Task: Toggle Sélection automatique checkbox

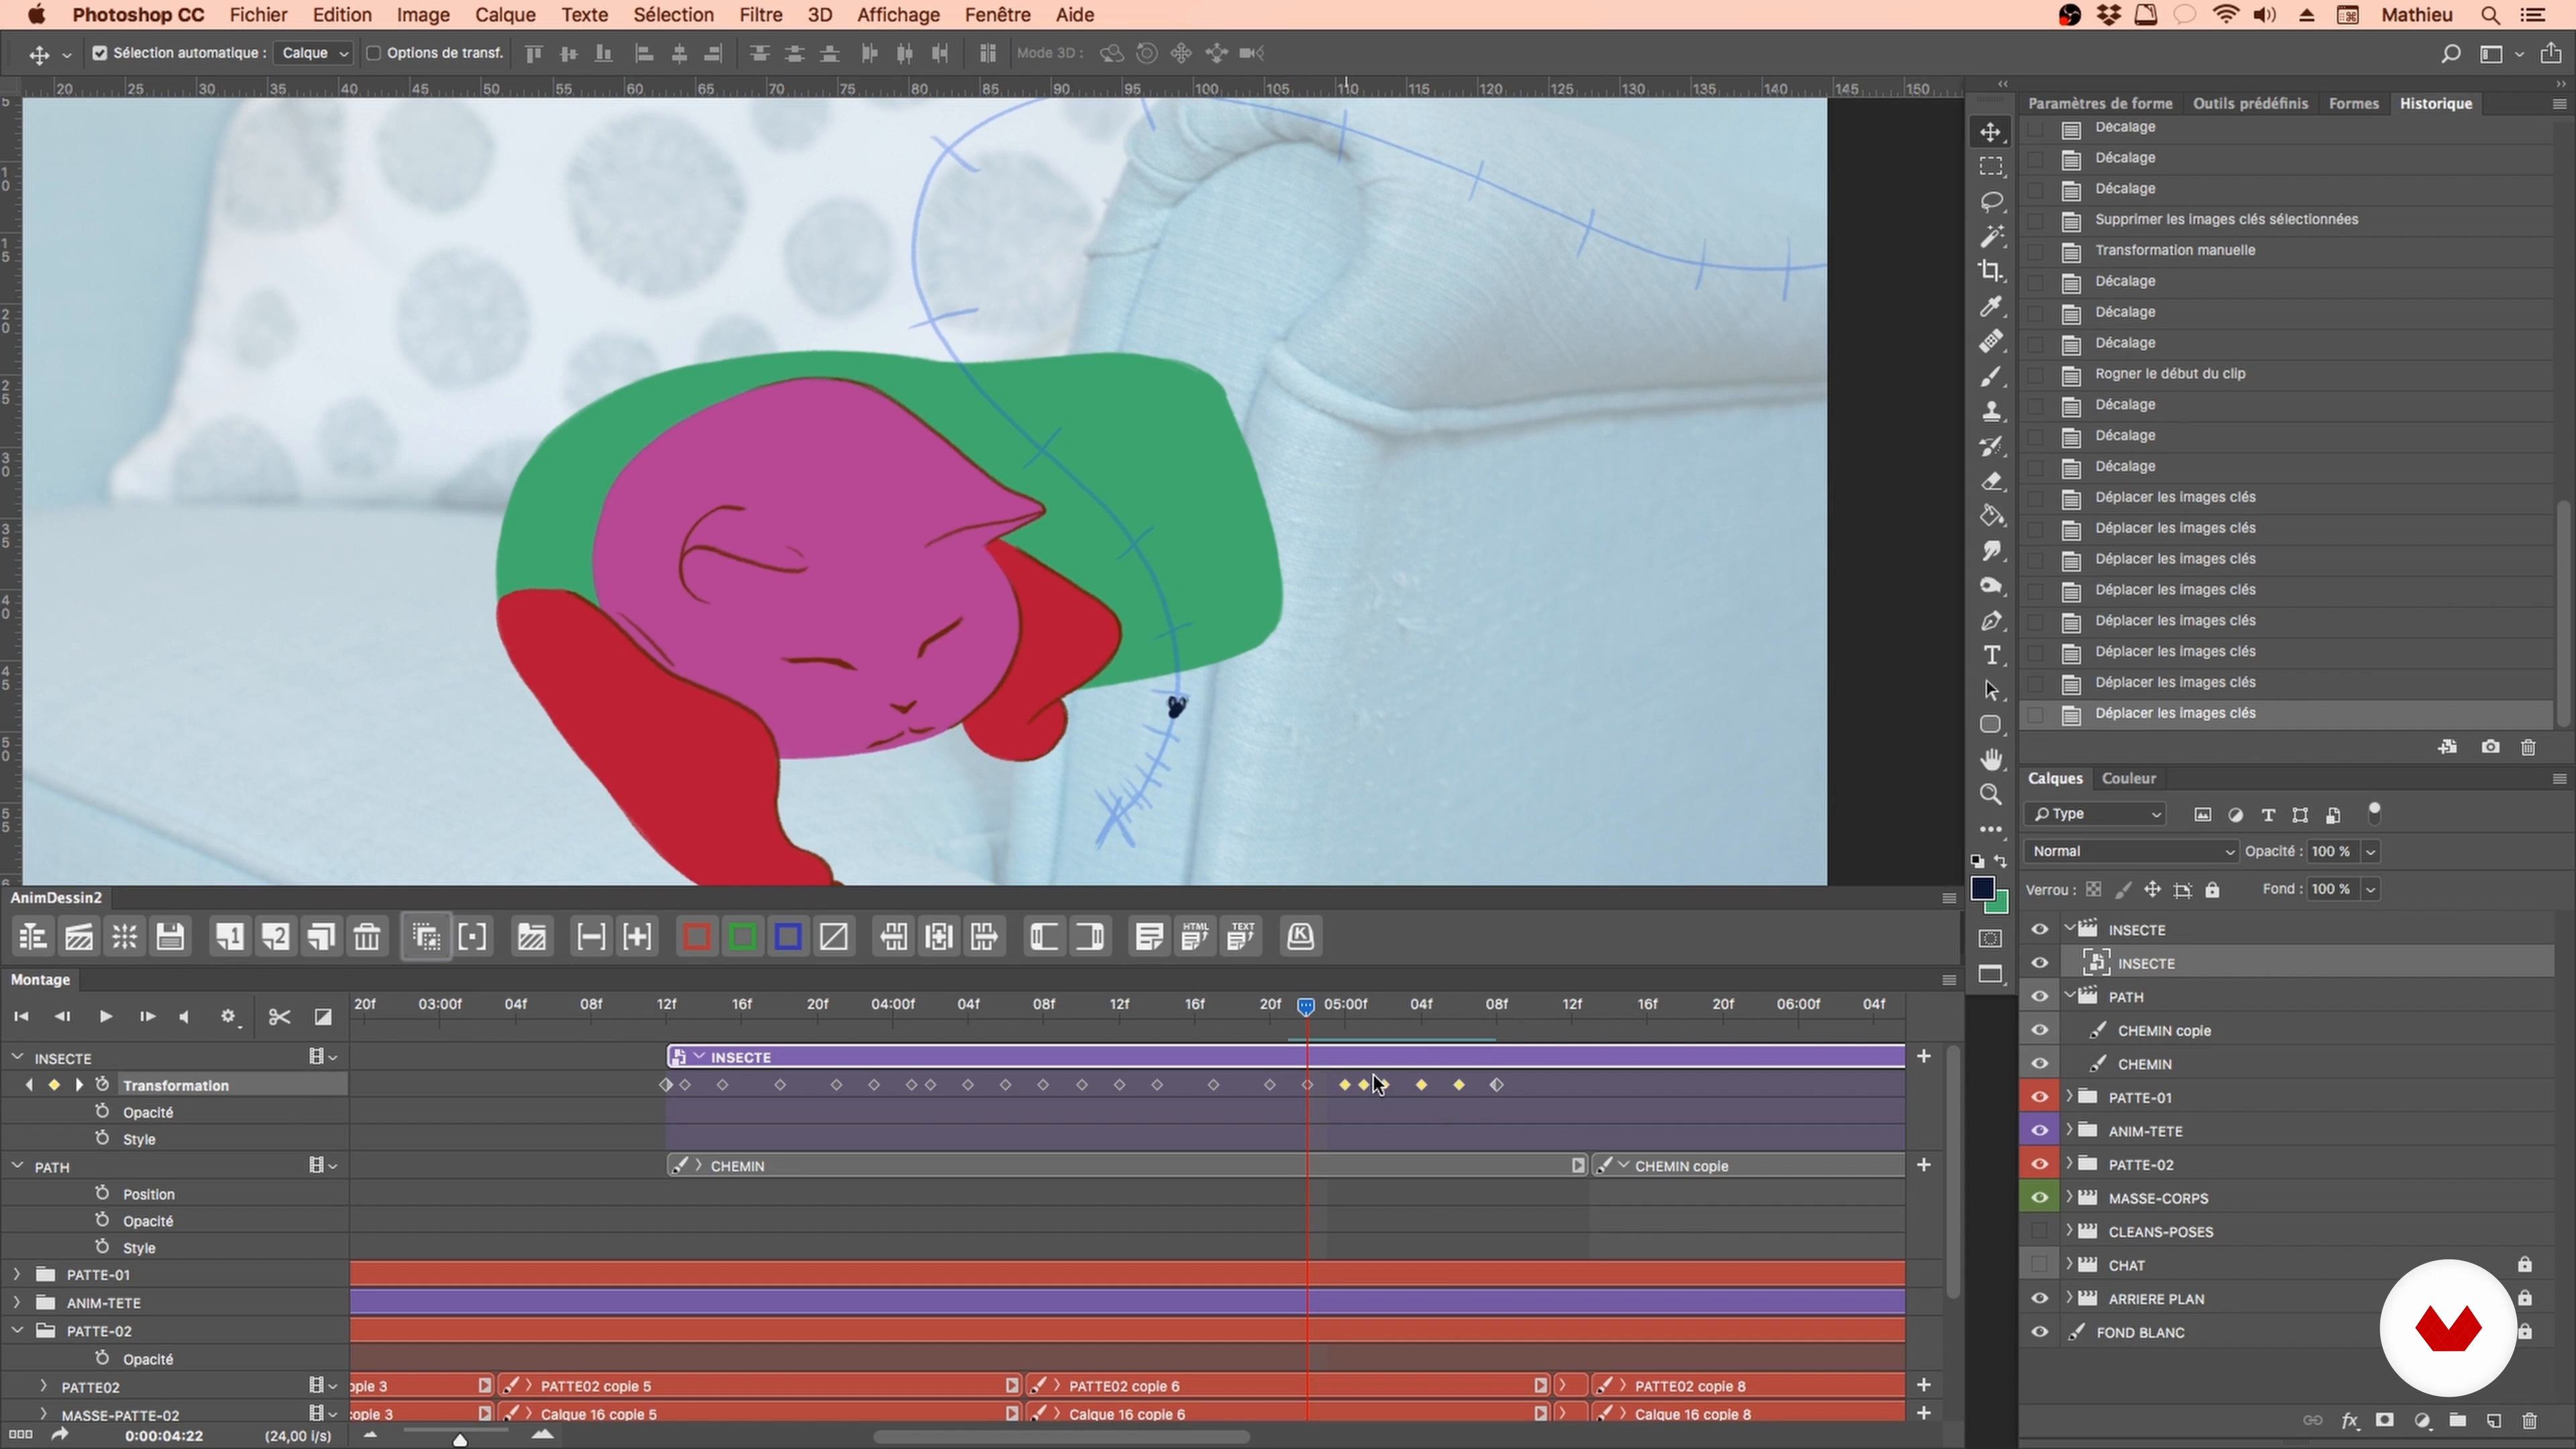Action: click(100, 53)
